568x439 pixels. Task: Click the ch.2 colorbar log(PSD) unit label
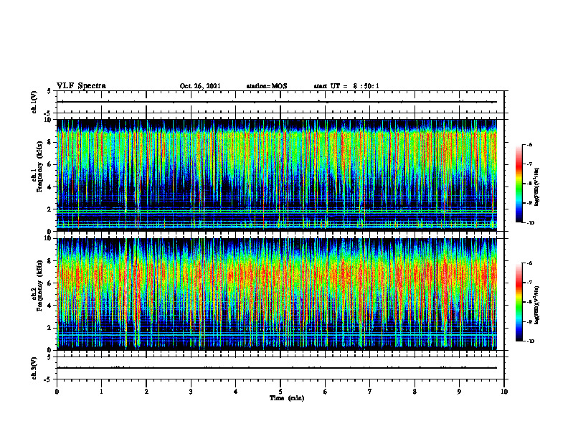pos(537,305)
